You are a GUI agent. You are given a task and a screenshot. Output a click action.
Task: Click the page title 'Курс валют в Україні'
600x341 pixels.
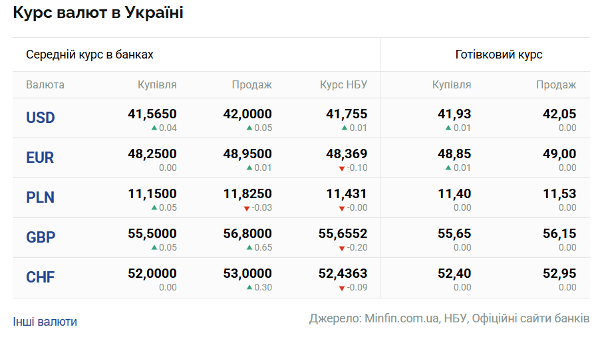[x=98, y=13]
